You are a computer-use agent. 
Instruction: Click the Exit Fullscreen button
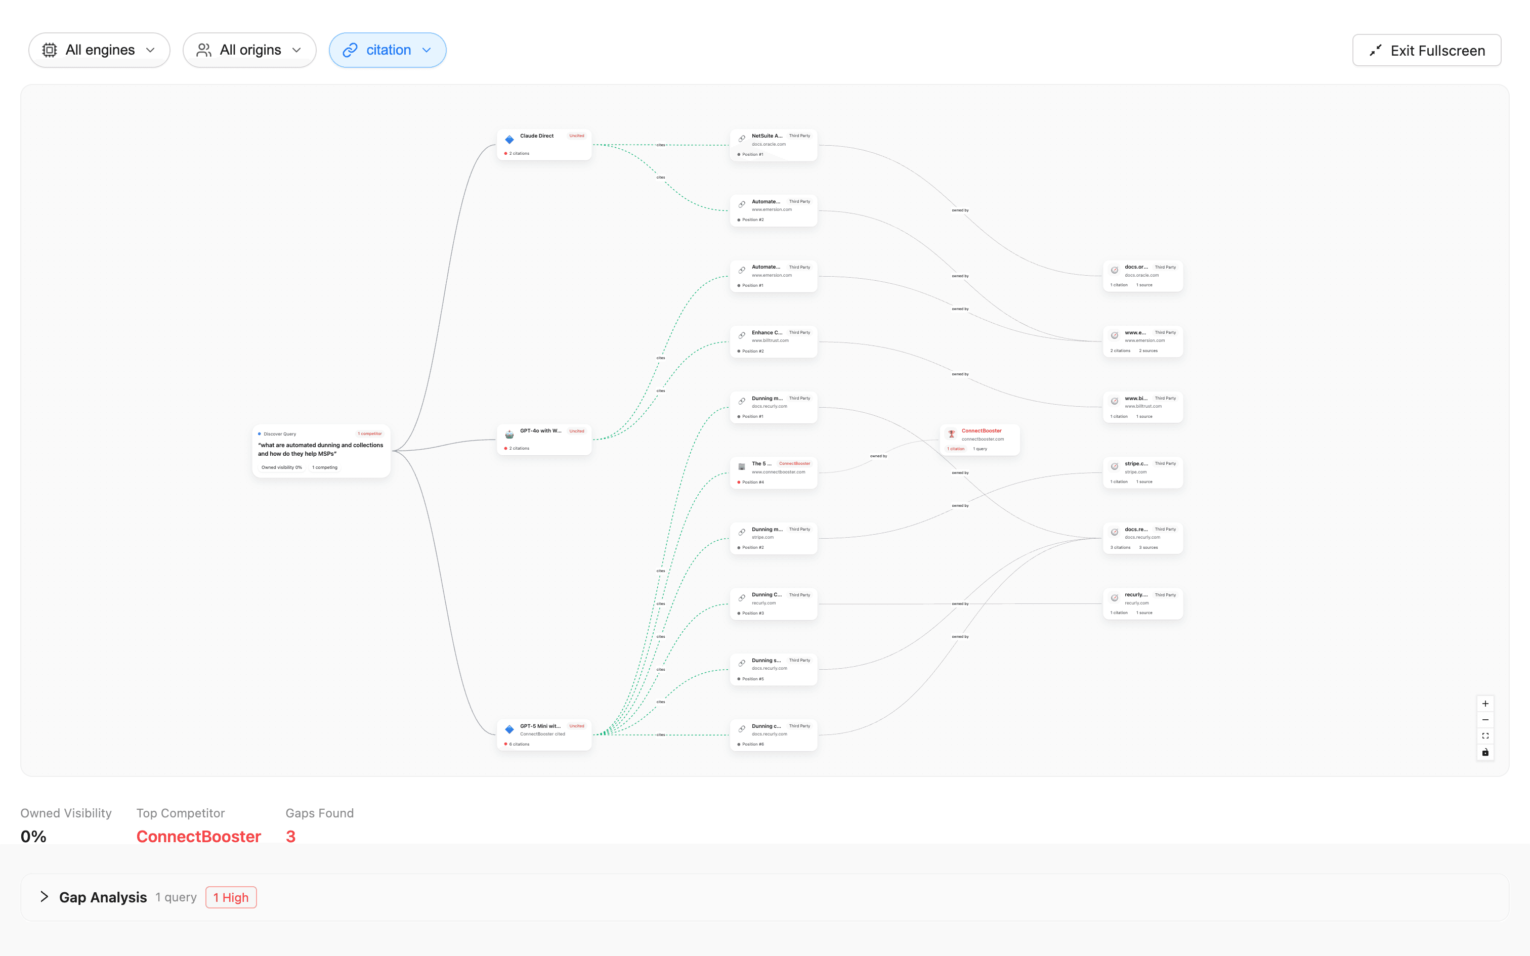point(1426,50)
